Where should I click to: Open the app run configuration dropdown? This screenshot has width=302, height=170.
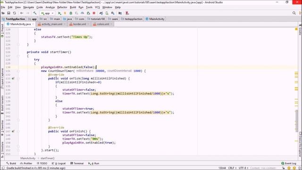[x=47, y=13]
